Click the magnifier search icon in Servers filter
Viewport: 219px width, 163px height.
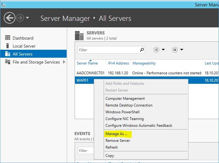coord(142,50)
